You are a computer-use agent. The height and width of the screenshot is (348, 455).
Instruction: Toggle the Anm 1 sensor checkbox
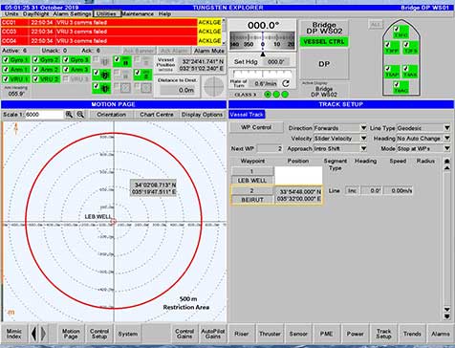pos(6,69)
